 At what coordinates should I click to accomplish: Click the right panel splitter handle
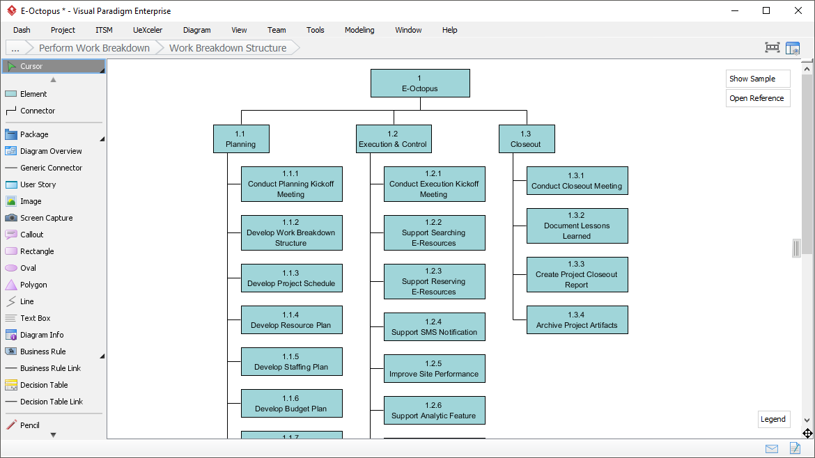796,248
